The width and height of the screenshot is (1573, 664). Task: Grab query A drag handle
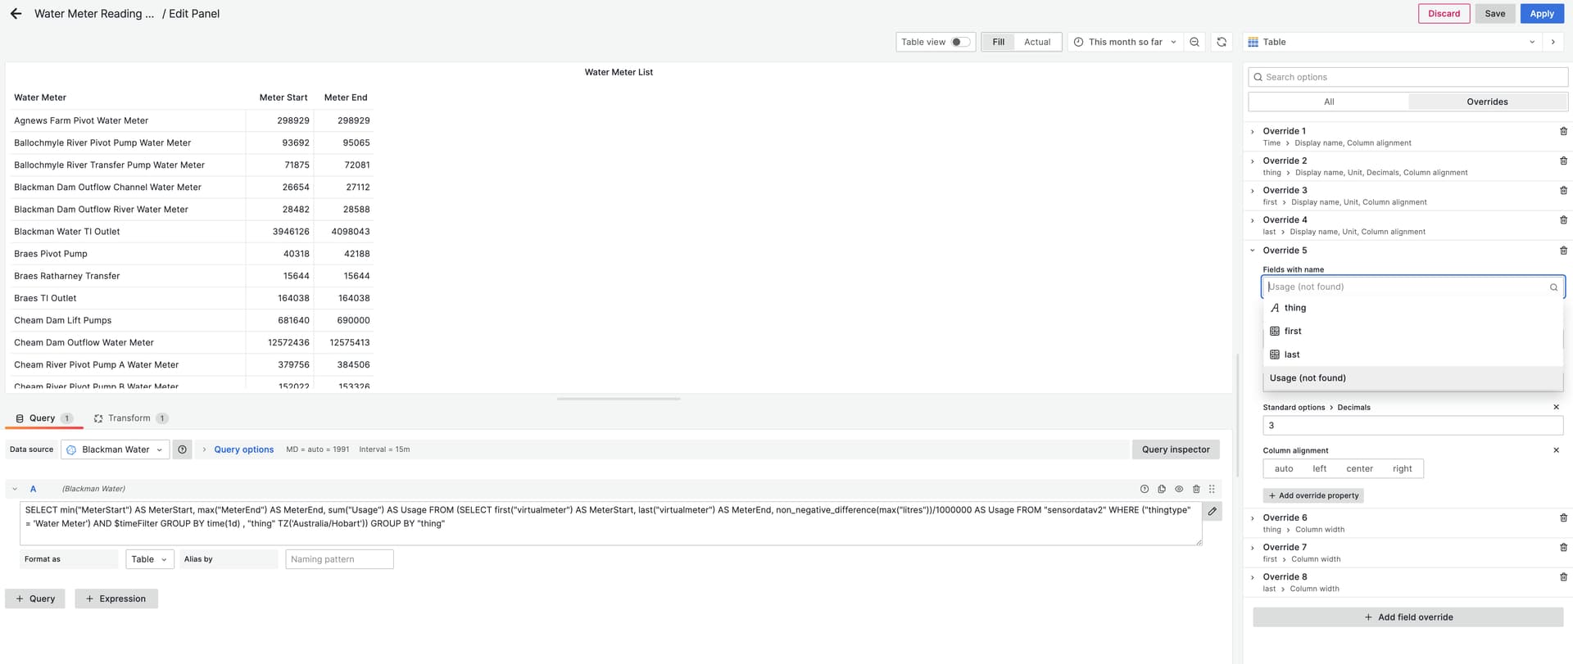[x=1212, y=489]
